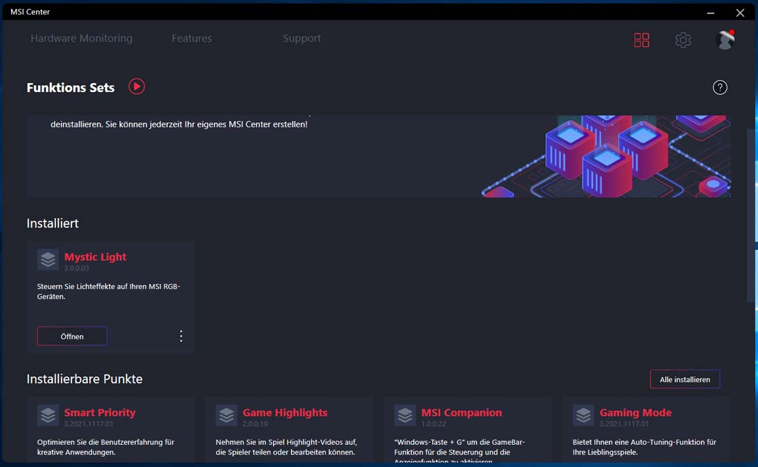This screenshot has width=758, height=467.
Task: Click the isometric cubes banner image
Action: 606,156
